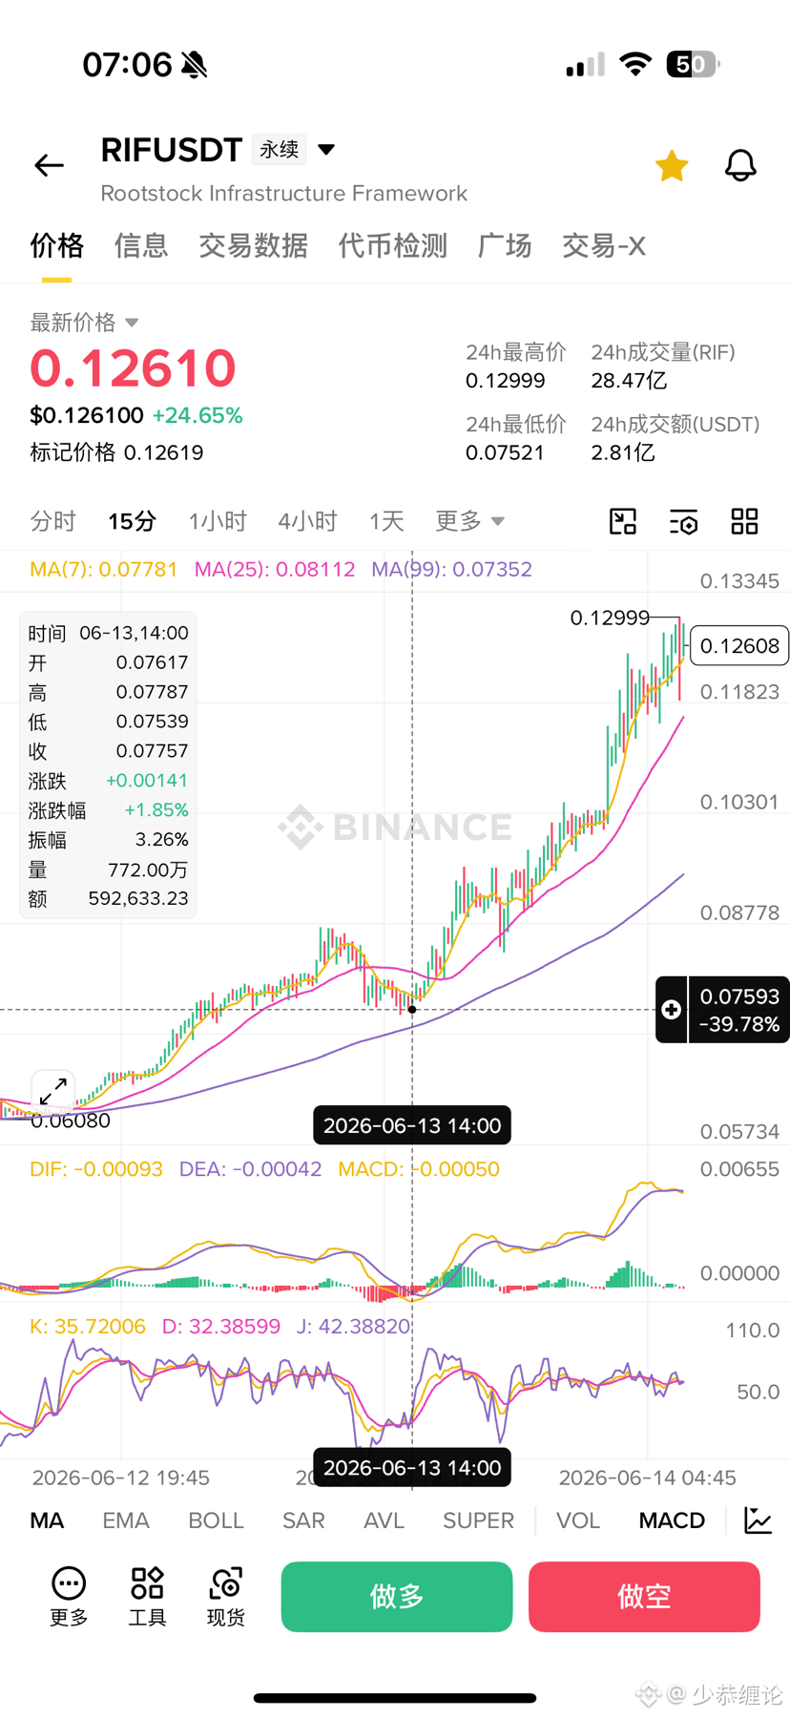Image resolution: width=790 pixels, height=1719 pixels.
Task: Toggle the MA indicator
Action: coord(47,1520)
